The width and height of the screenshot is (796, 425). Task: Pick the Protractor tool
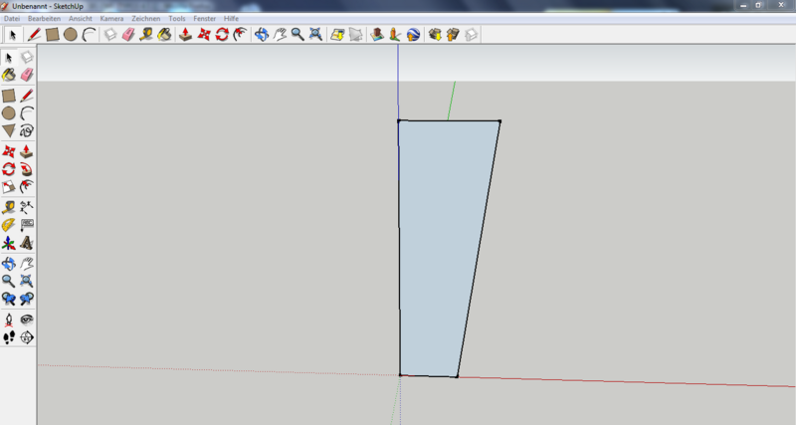[x=9, y=225]
